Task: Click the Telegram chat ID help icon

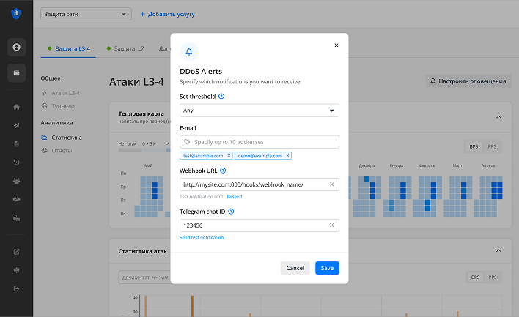Action: click(x=231, y=212)
